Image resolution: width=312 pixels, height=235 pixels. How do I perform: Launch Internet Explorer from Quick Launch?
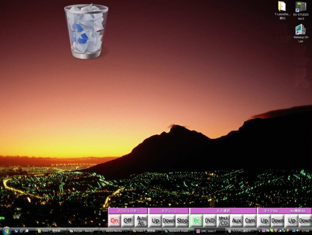click(x=22, y=231)
